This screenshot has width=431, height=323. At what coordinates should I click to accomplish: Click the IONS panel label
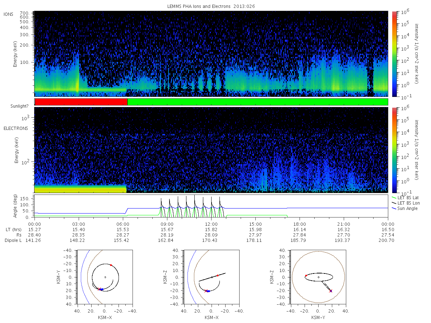click(8, 14)
